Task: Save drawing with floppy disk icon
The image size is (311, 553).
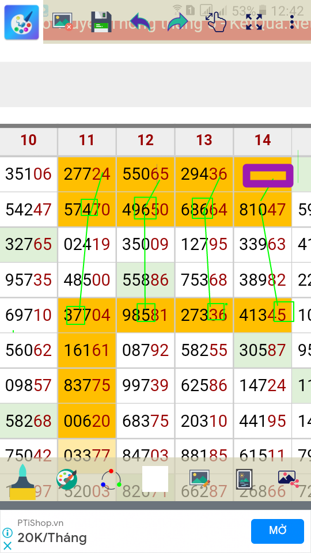Action: 101,22
